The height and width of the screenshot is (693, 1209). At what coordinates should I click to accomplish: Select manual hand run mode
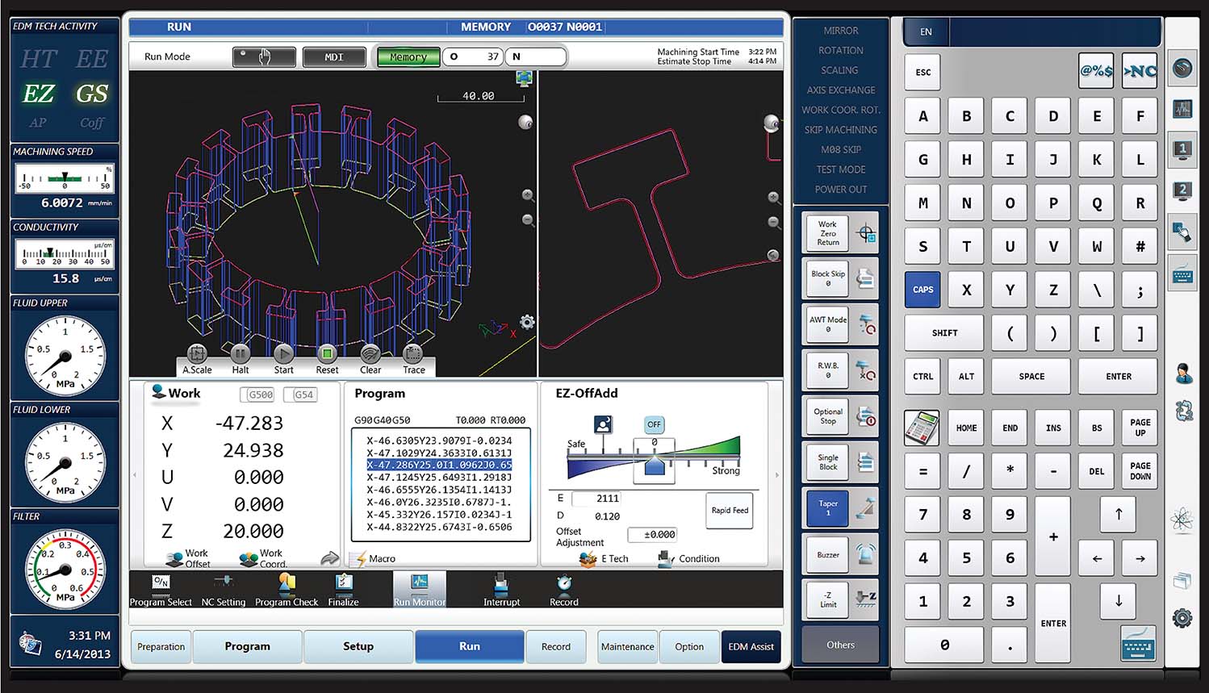(264, 57)
